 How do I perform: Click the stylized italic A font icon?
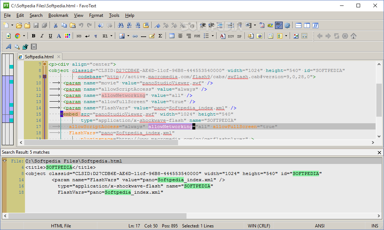pos(8,47)
